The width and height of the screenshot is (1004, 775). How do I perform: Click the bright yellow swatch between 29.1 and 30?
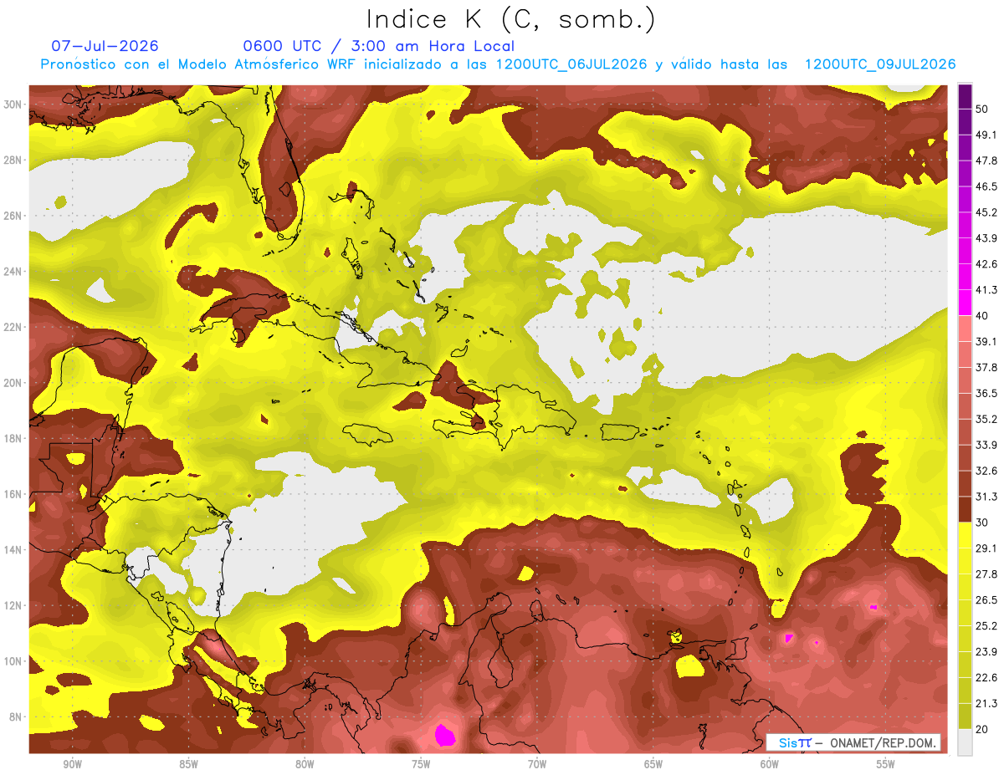click(x=965, y=535)
